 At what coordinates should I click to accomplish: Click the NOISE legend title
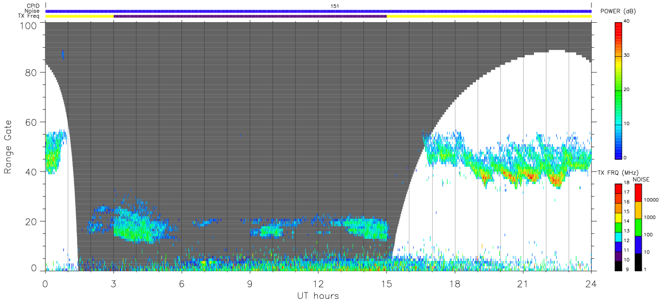[x=641, y=179]
